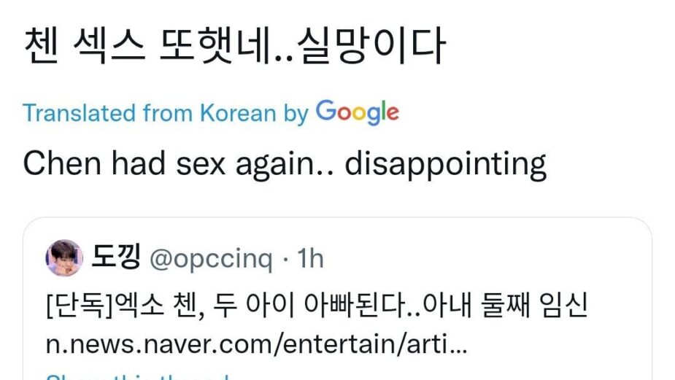The height and width of the screenshot is (380, 675).
Task: Click the partially visible Show this thread link
Action: (x=139, y=377)
